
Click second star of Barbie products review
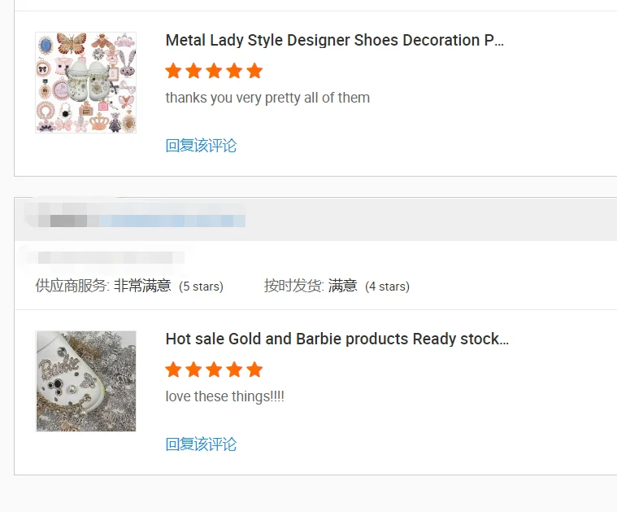[193, 370]
